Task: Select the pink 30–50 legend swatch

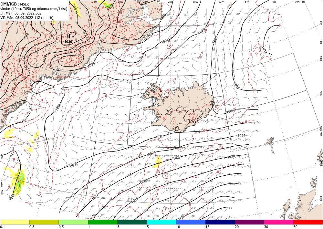Action: [x=279, y=222]
